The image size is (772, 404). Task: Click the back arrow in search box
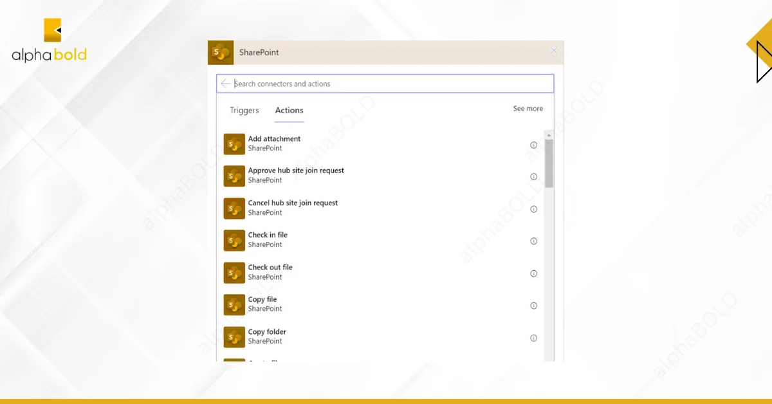pos(225,84)
